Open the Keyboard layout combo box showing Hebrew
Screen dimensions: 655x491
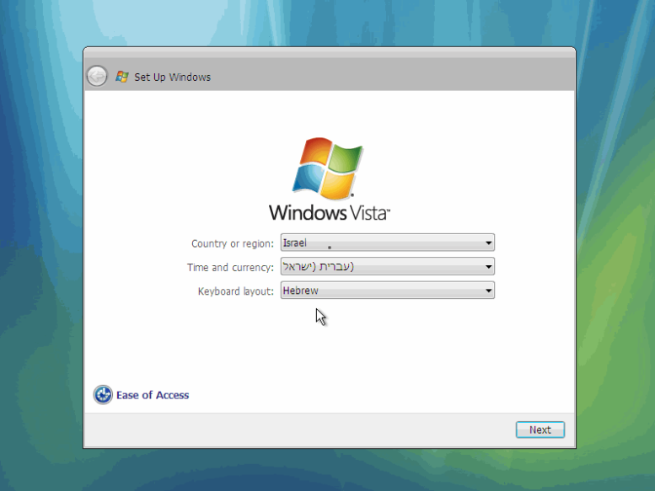[x=387, y=291]
